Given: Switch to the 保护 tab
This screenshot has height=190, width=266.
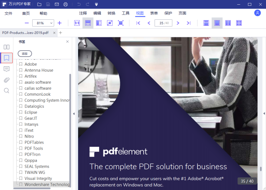Looking at the screenshot, I should (168, 13).
